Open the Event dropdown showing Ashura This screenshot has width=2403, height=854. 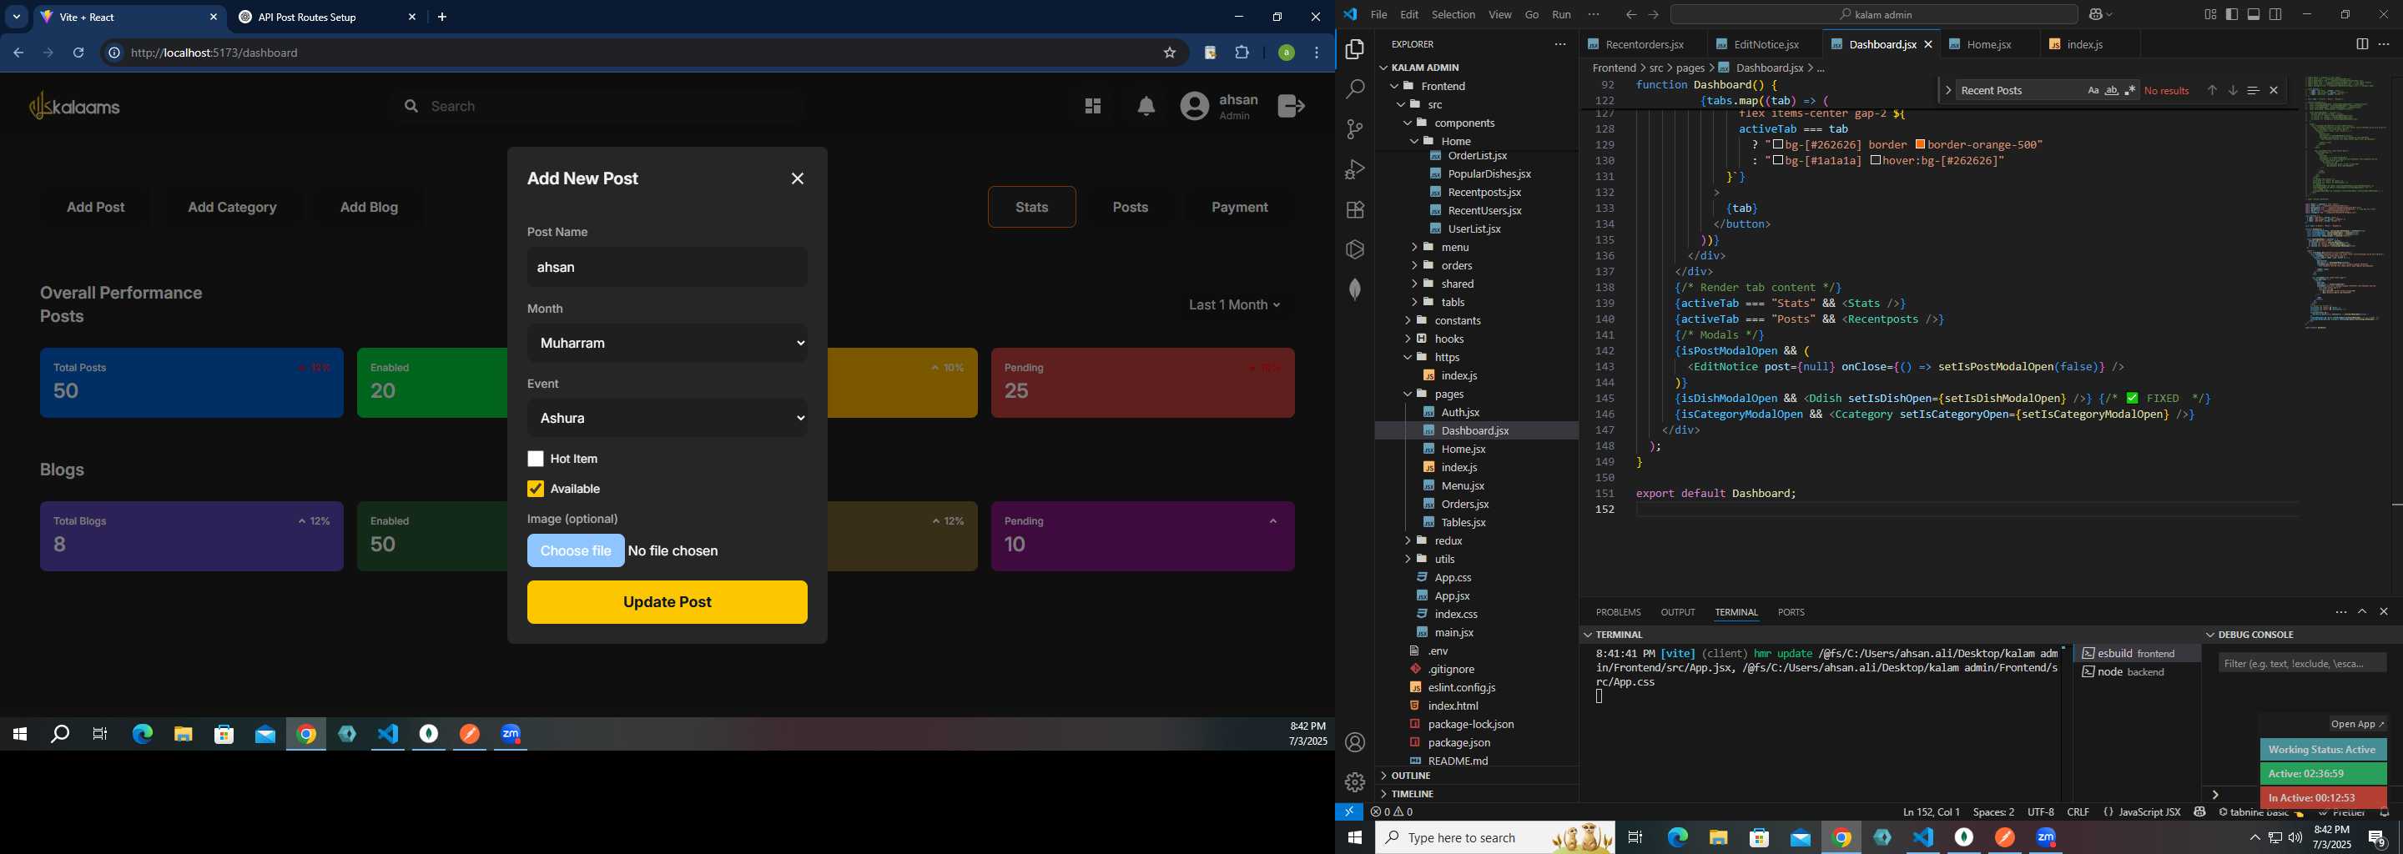667,419
